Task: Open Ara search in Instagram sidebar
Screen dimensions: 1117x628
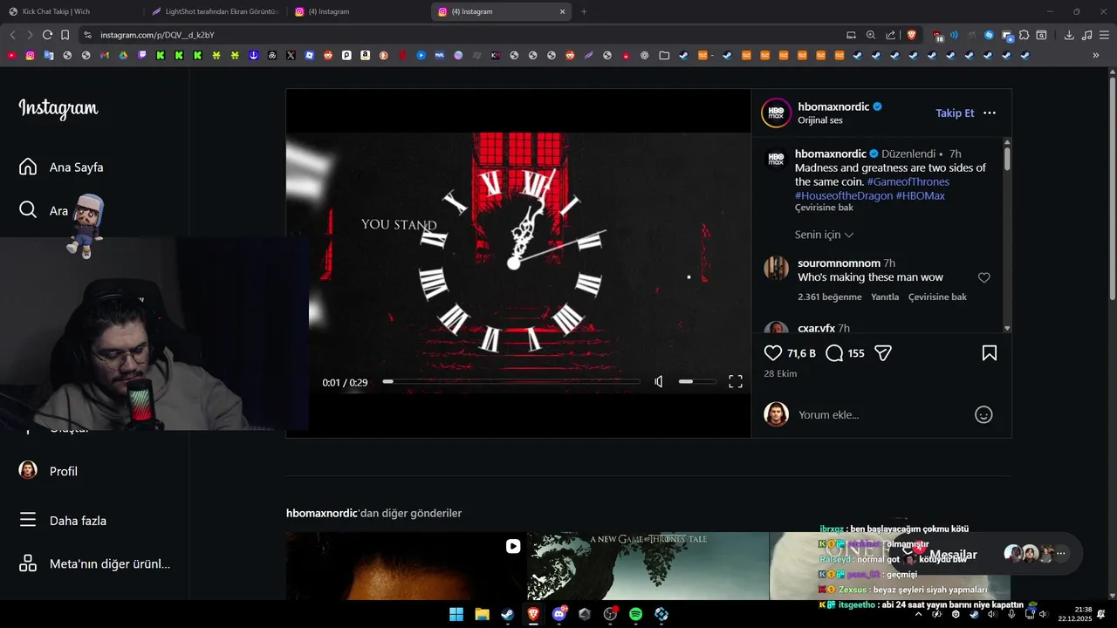Action: tap(44, 210)
